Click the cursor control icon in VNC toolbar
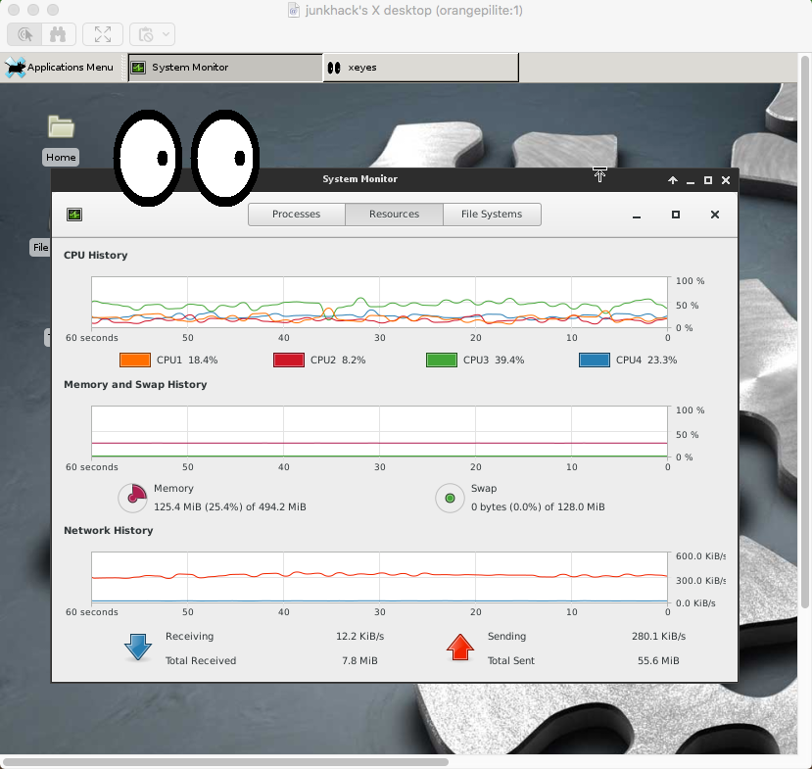 24,34
